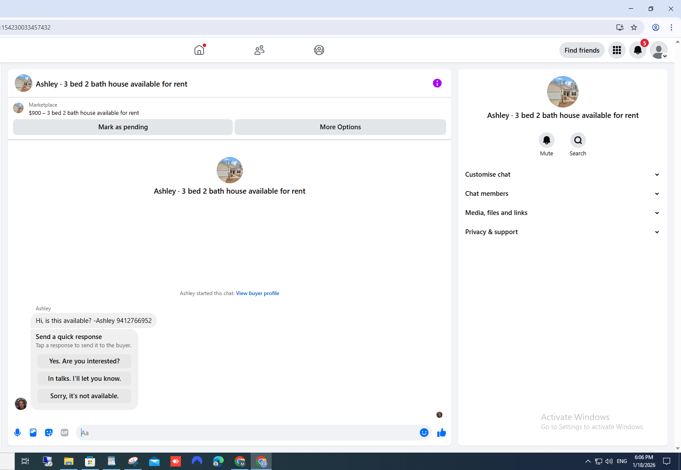This screenshot has width=681, height=470.
Task: Attach a photo with the image icon
Action: [x=33, y=433]
